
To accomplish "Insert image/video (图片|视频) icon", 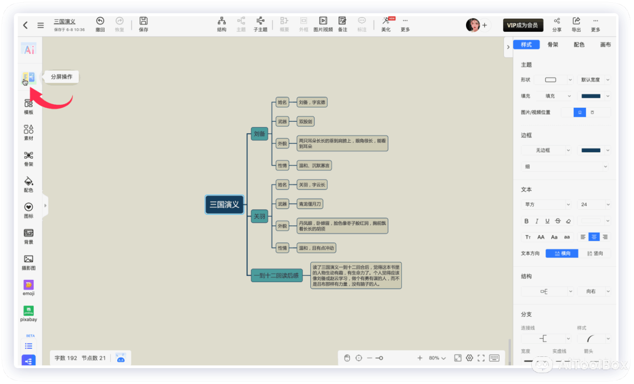I will [323, 21].
